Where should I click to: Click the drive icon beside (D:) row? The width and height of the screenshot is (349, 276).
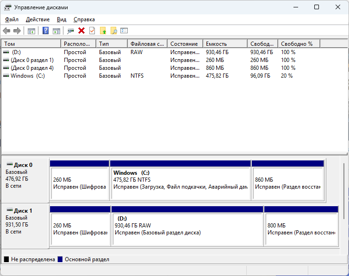[x=6, y=52]
